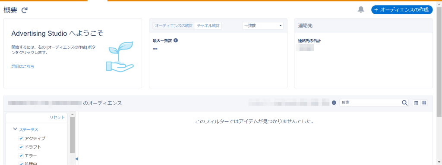Click the info icon left of search box

[x=334, y=103]
